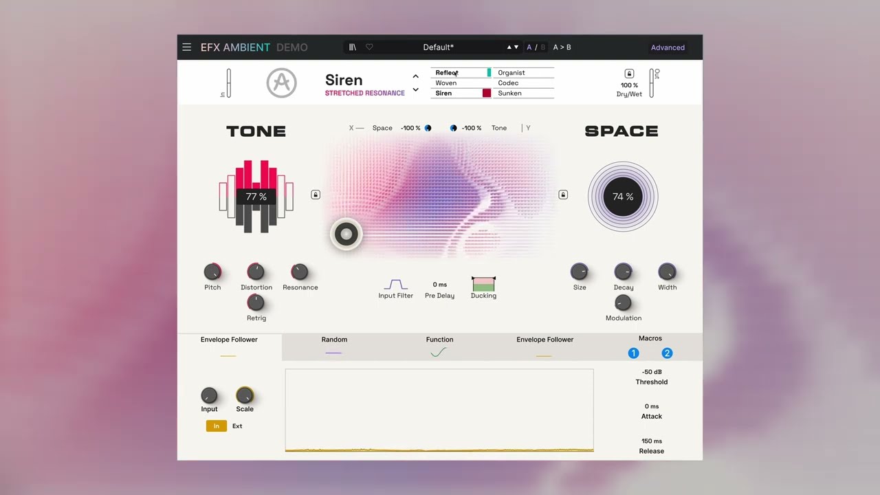Select Macro 1 circle
Image resolution: width=880 pixels, height=495 pixels.
633,353
